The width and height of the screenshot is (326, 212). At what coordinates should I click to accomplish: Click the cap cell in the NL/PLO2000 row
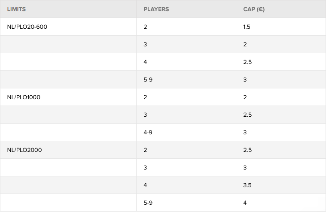point(247,150)
